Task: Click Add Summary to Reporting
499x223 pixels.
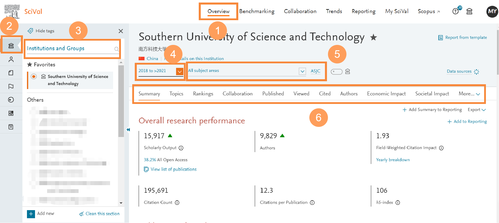Action: coord(432,110)
